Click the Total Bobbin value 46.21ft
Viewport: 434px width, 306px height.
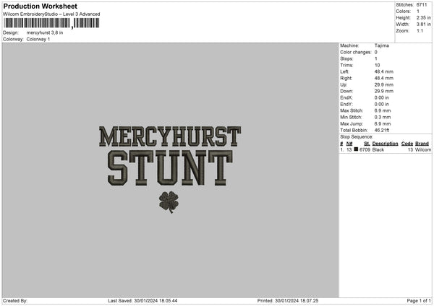382,131
